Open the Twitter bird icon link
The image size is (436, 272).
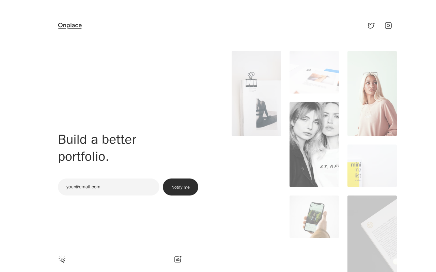371,26
